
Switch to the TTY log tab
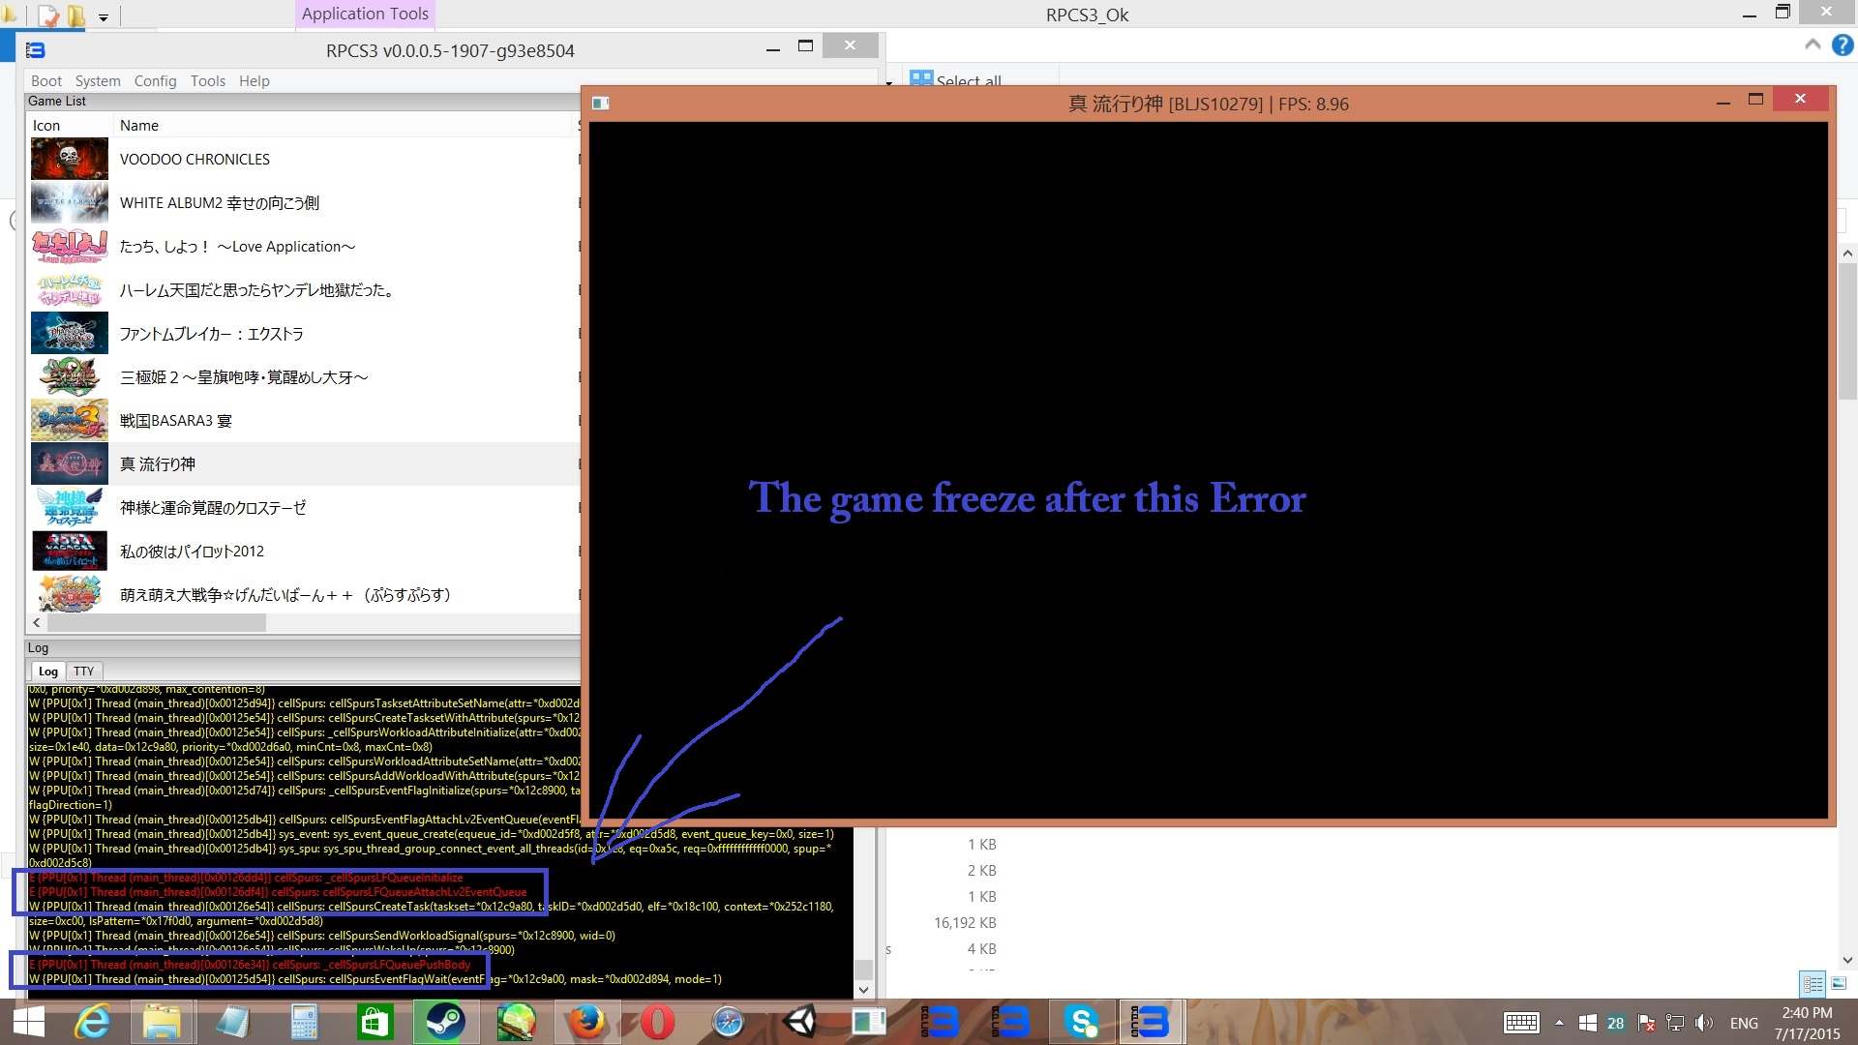(x=84, y=672)
